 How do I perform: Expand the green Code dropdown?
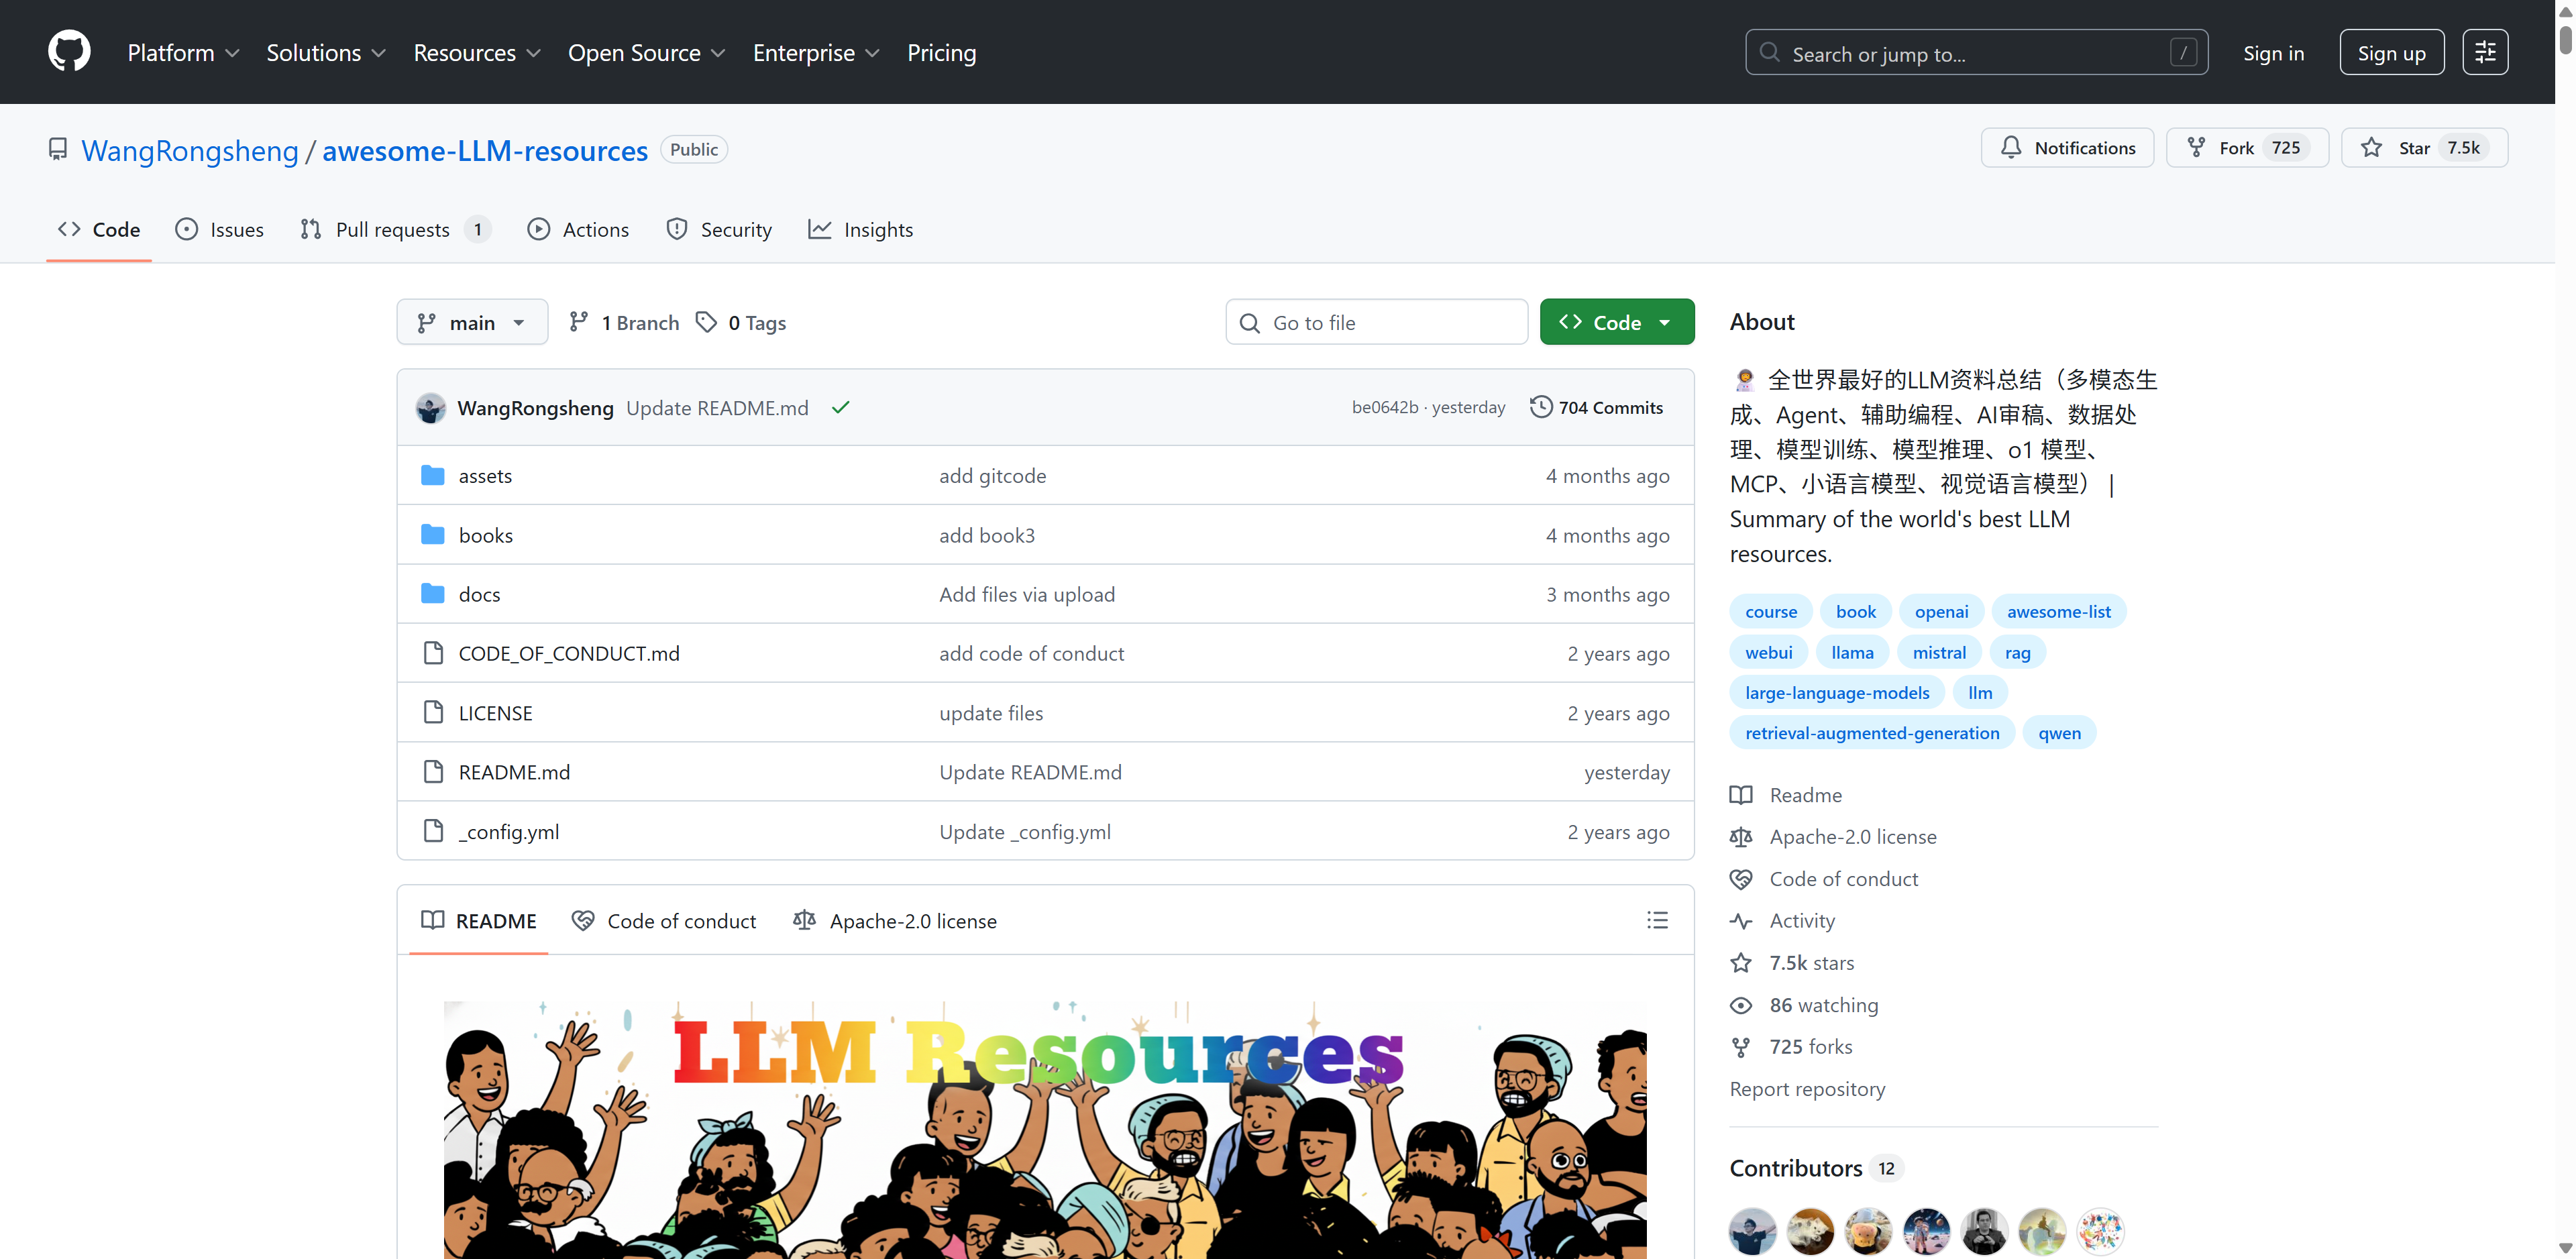[1616, 322]
